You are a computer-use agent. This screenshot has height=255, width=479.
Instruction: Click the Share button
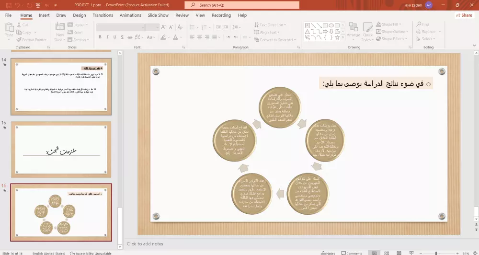click(464, 15)
